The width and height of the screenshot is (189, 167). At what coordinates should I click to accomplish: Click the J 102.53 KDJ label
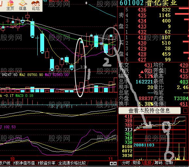(8, 127)
